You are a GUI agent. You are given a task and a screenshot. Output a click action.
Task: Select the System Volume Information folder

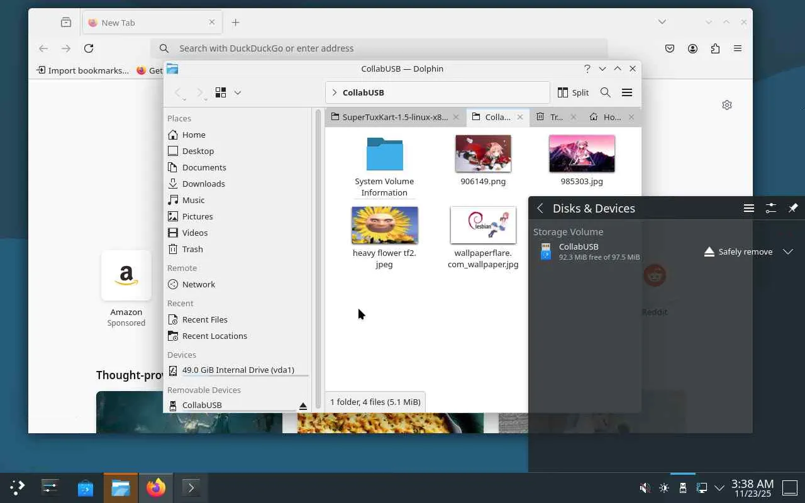click(x=384, y=167)
